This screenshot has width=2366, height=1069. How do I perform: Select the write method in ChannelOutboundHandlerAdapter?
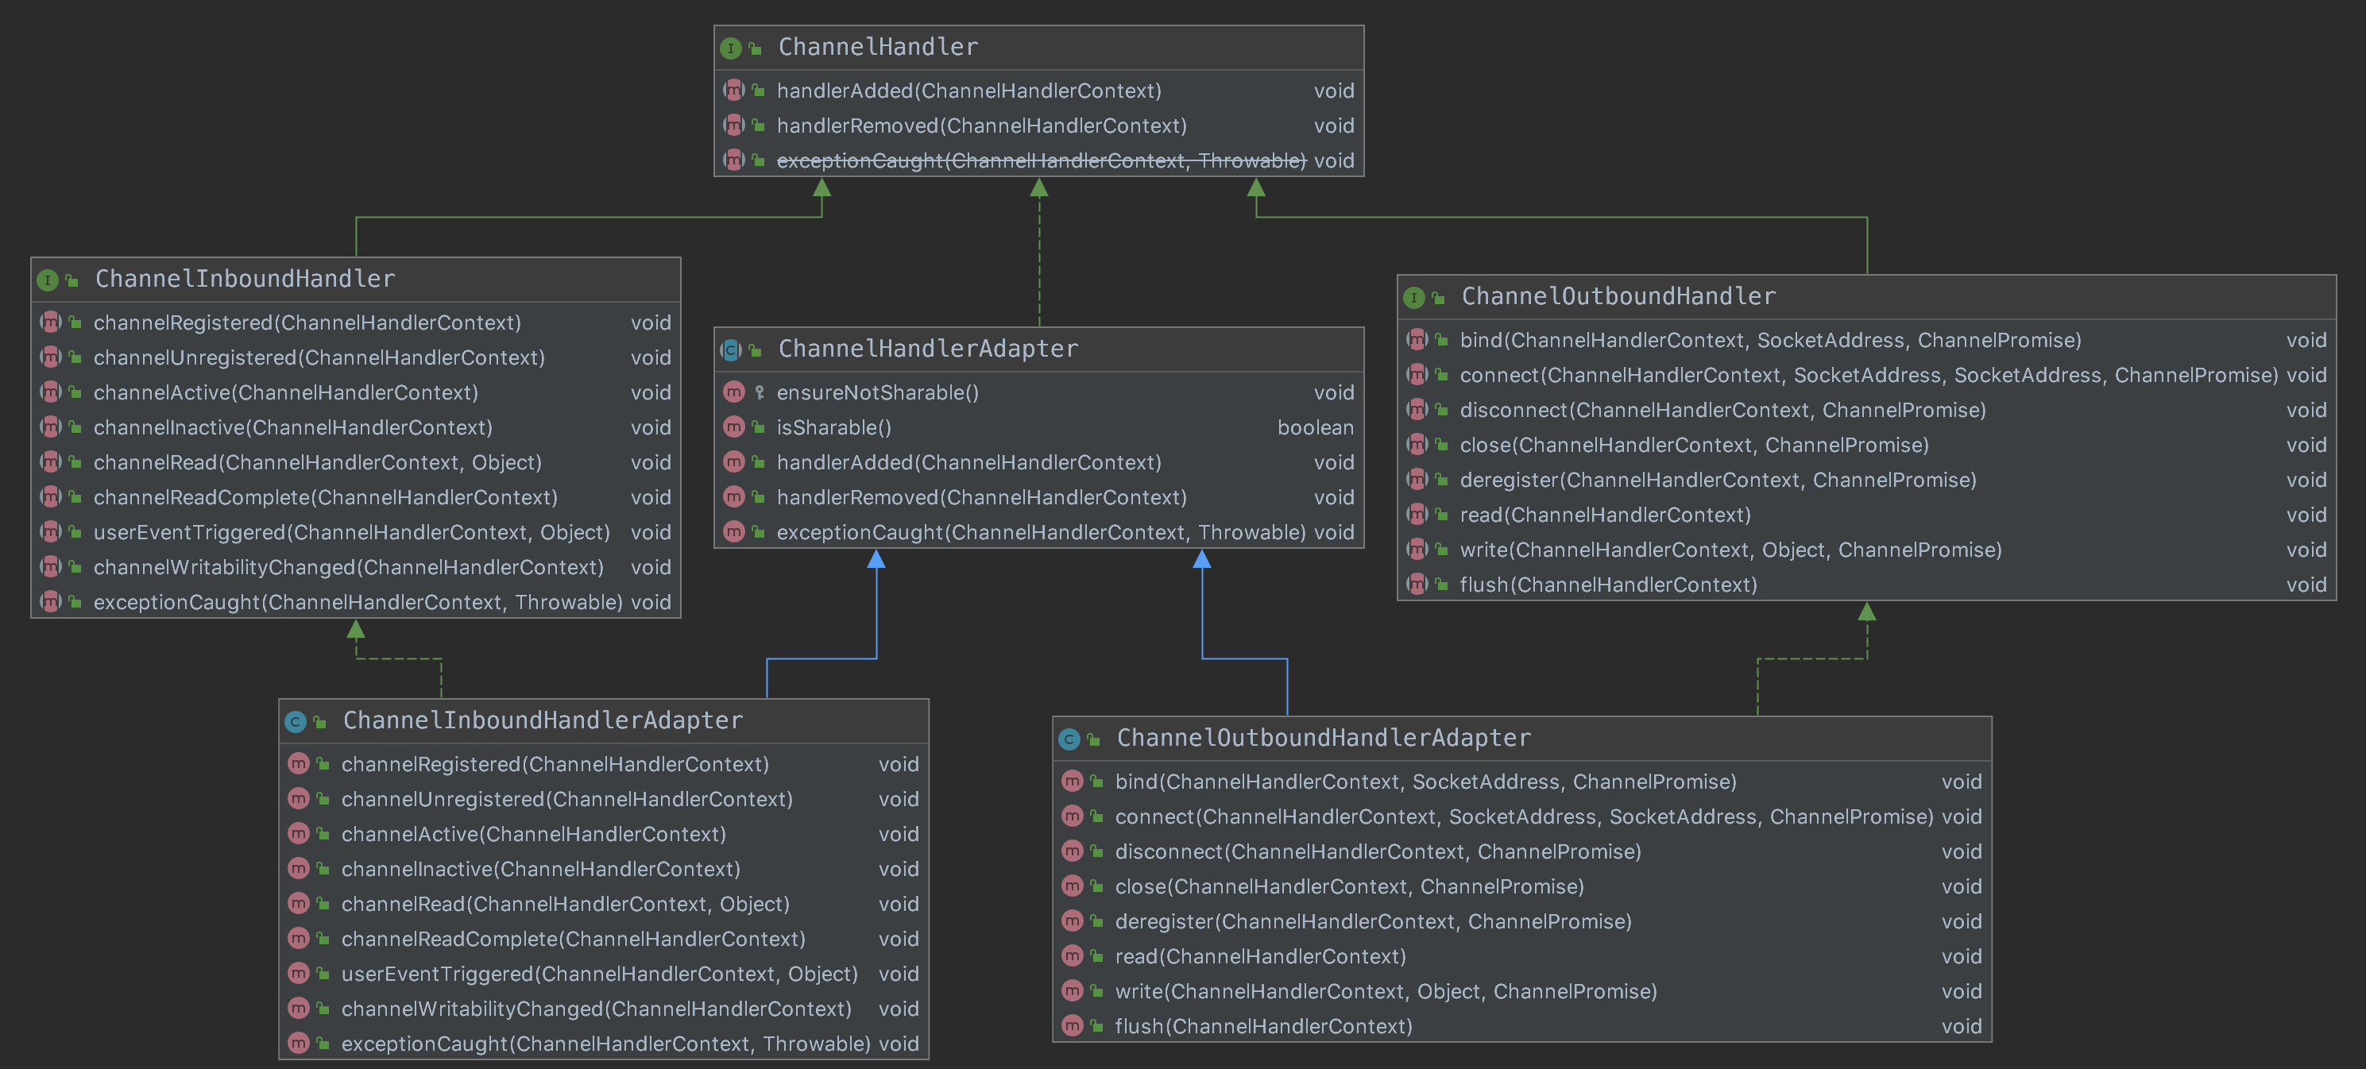(1385, 992)
